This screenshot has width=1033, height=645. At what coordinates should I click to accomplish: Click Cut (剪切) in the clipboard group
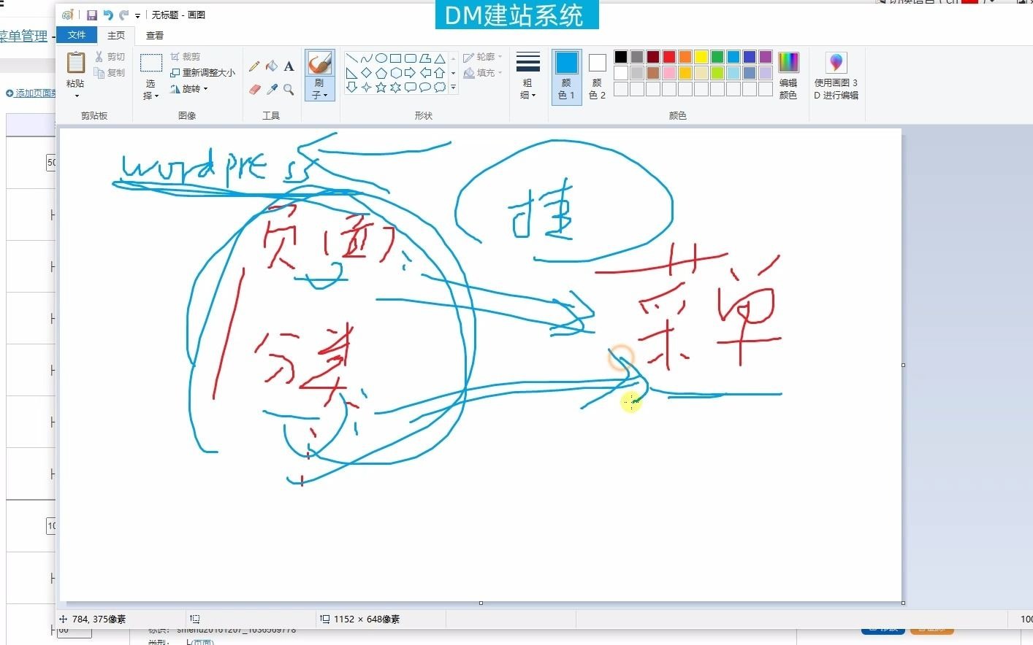coord(110,57)
